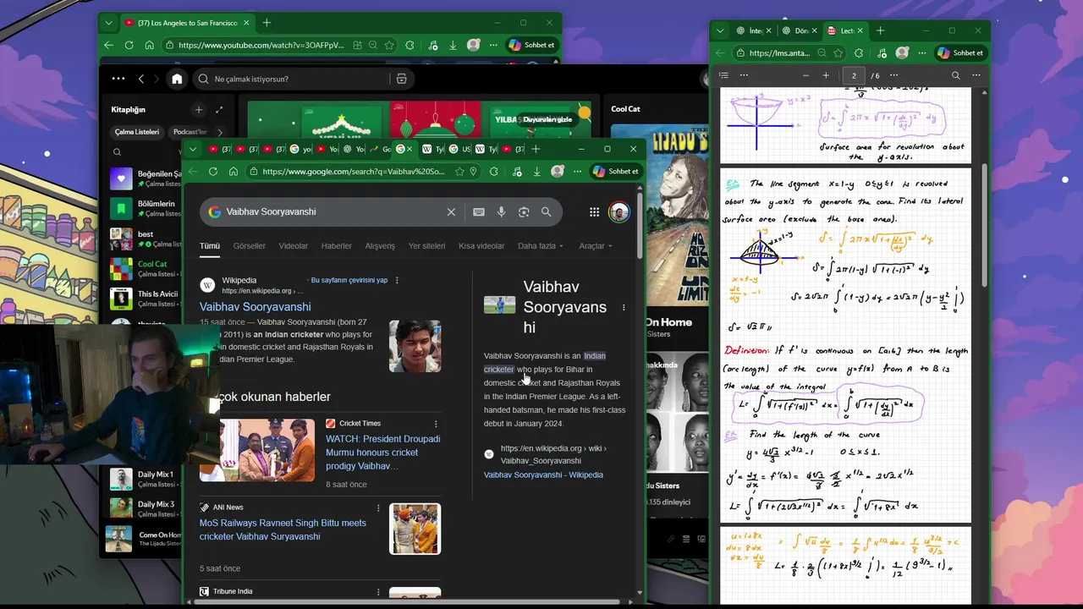Image resolution: width=1083 pixels, height=609 pixels.
Task: Select the Podcast'ler filter chip
Action: (x=190, y=132)
